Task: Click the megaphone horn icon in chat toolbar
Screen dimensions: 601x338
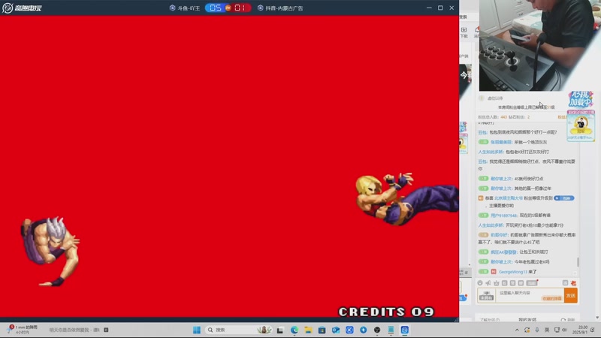Action: pos(488,283)
